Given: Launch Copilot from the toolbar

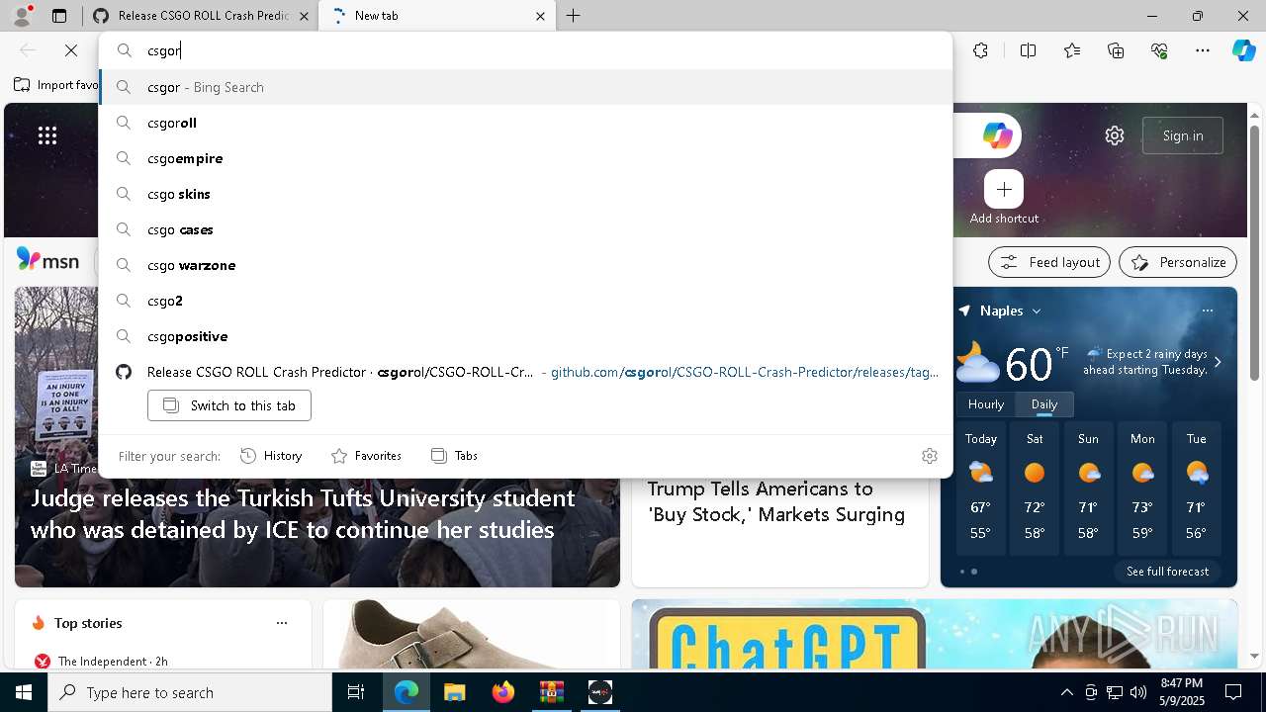Looking at the screenshot, I should (1243, 50).
